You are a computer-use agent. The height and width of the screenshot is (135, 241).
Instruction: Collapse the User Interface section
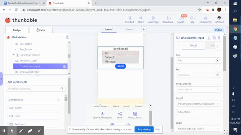[58, 100]
